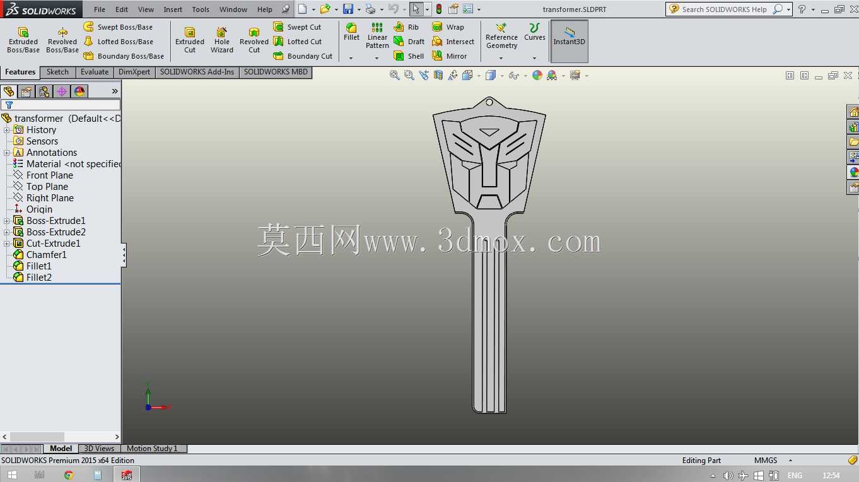Open the Hole Wizard

(x=222, y=40)
